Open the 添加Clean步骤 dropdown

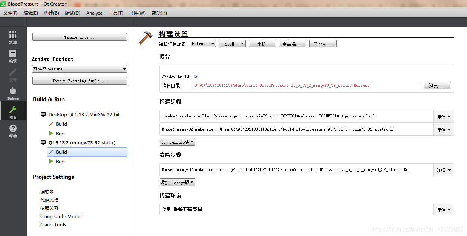pos(177,183)
